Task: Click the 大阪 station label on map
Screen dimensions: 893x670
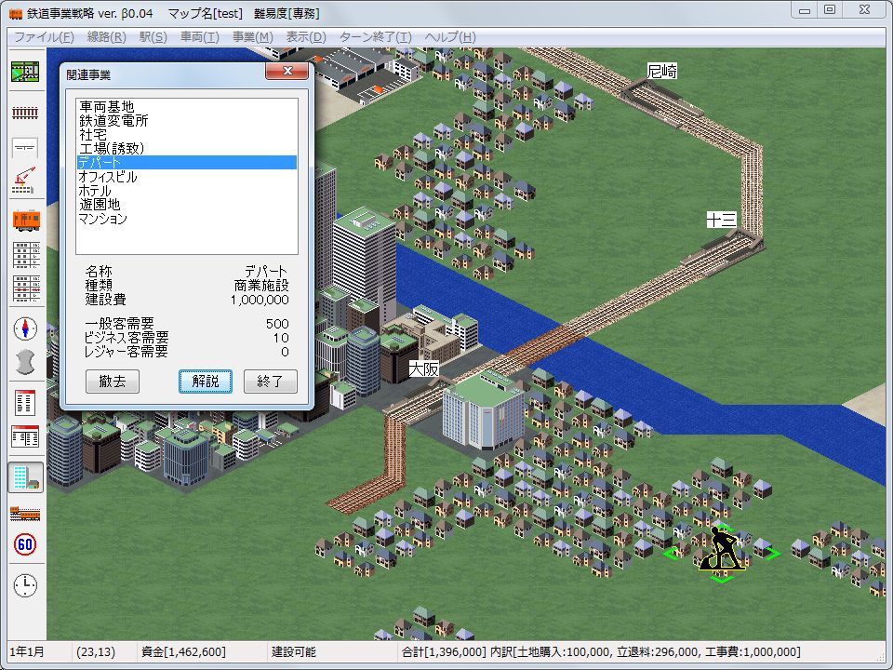Action: click(x=423, y=368)
